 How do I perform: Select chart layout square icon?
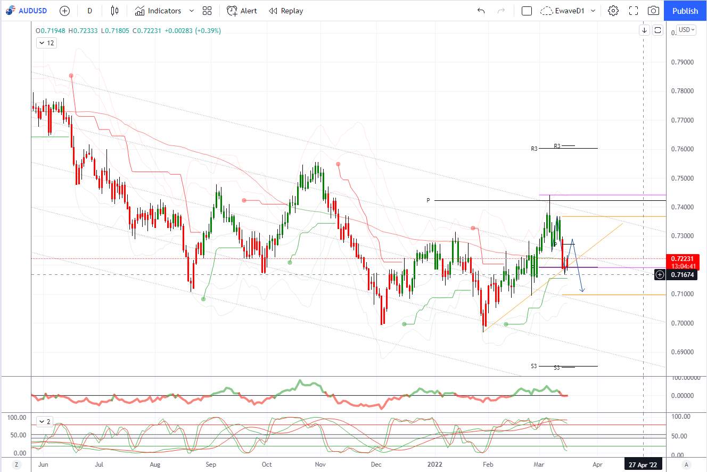click(527, 11)
